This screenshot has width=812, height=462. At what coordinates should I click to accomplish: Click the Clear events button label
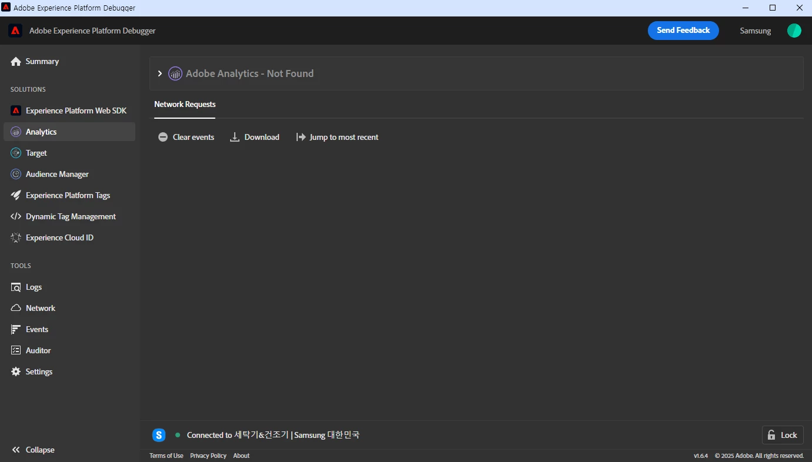pos(194,137)
